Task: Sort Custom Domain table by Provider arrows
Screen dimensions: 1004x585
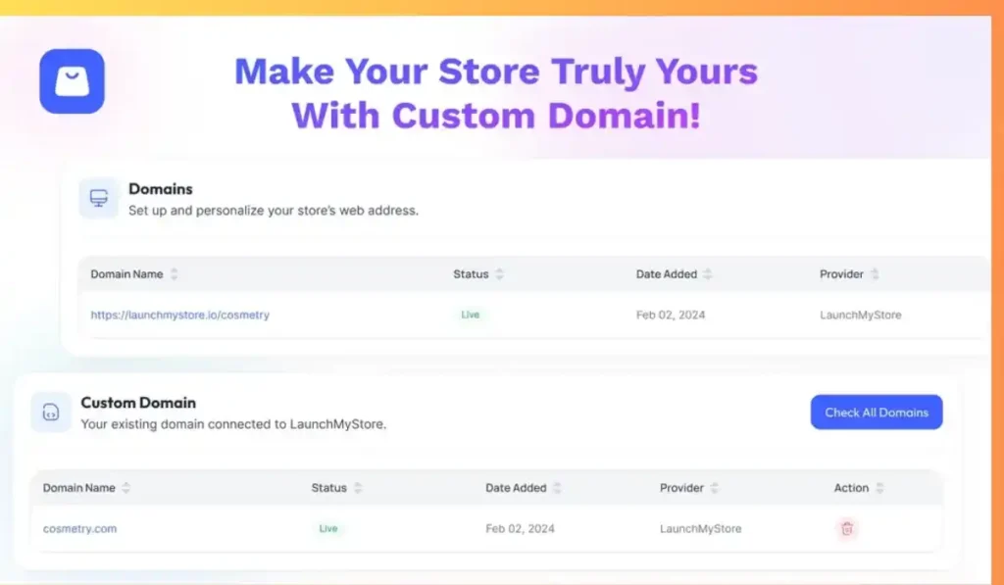Action: tap(715, 488)
